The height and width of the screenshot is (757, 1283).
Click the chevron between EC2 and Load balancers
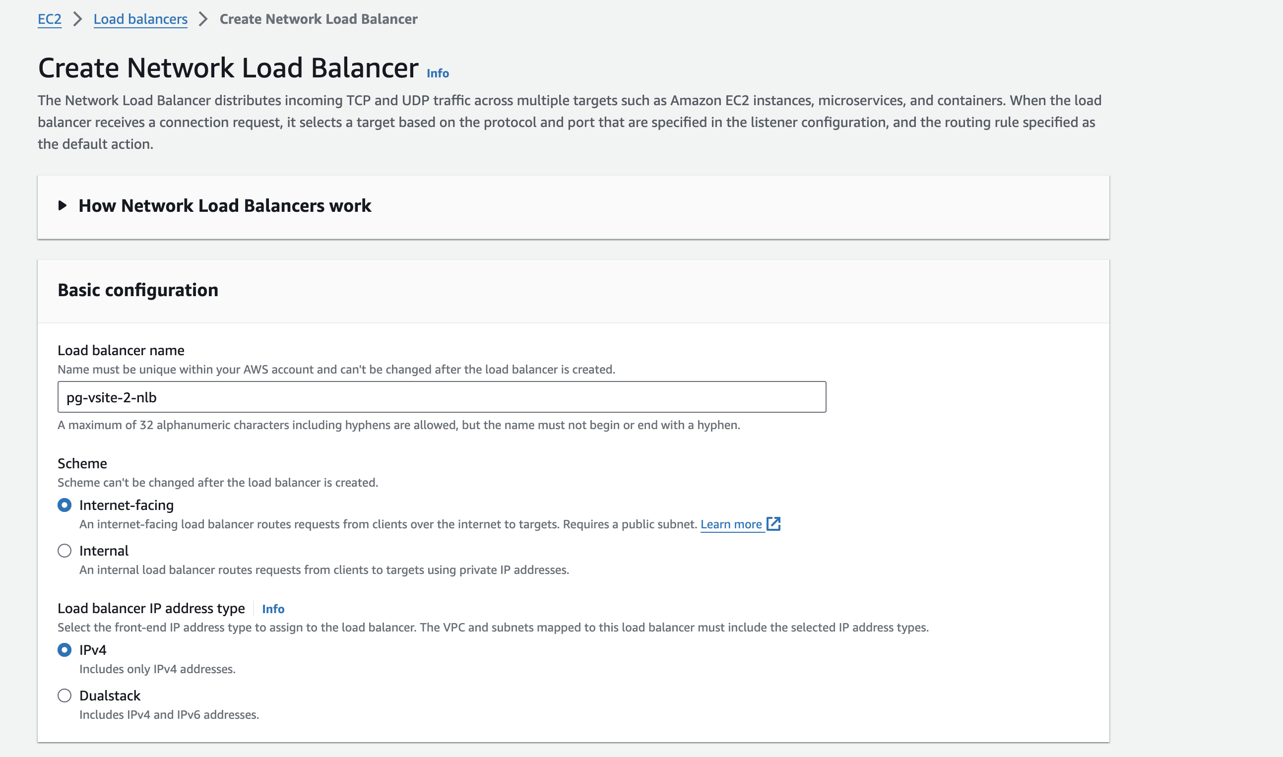[77, 19]
